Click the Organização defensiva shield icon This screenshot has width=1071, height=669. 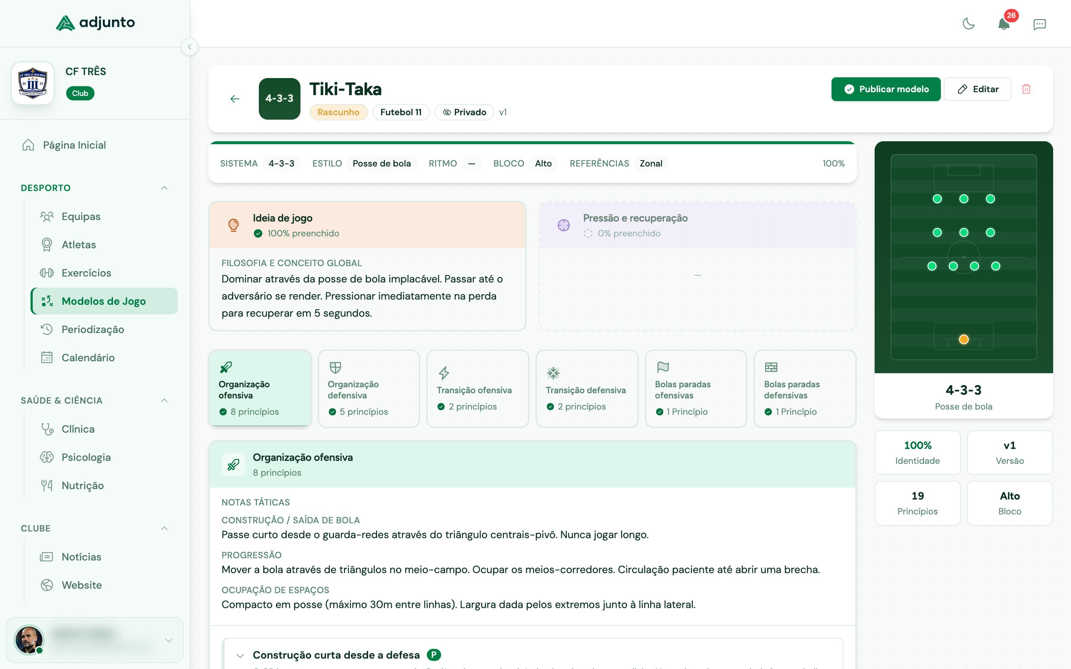[x=335, y=367]
